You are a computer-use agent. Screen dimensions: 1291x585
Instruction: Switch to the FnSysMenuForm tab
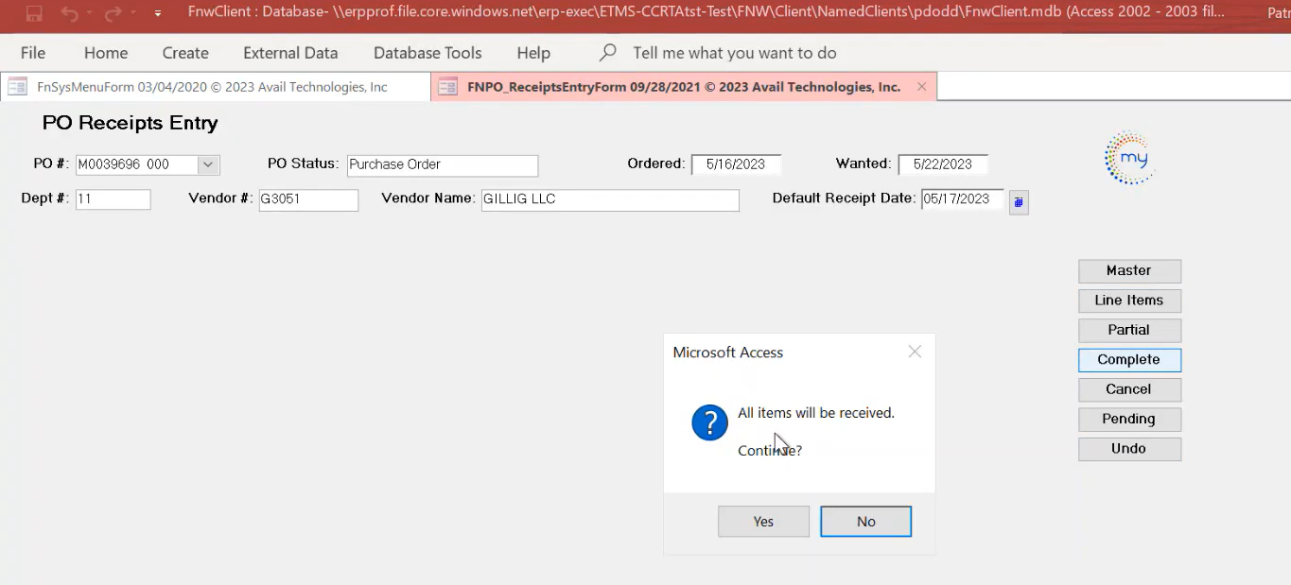click(x=212, y=87)
